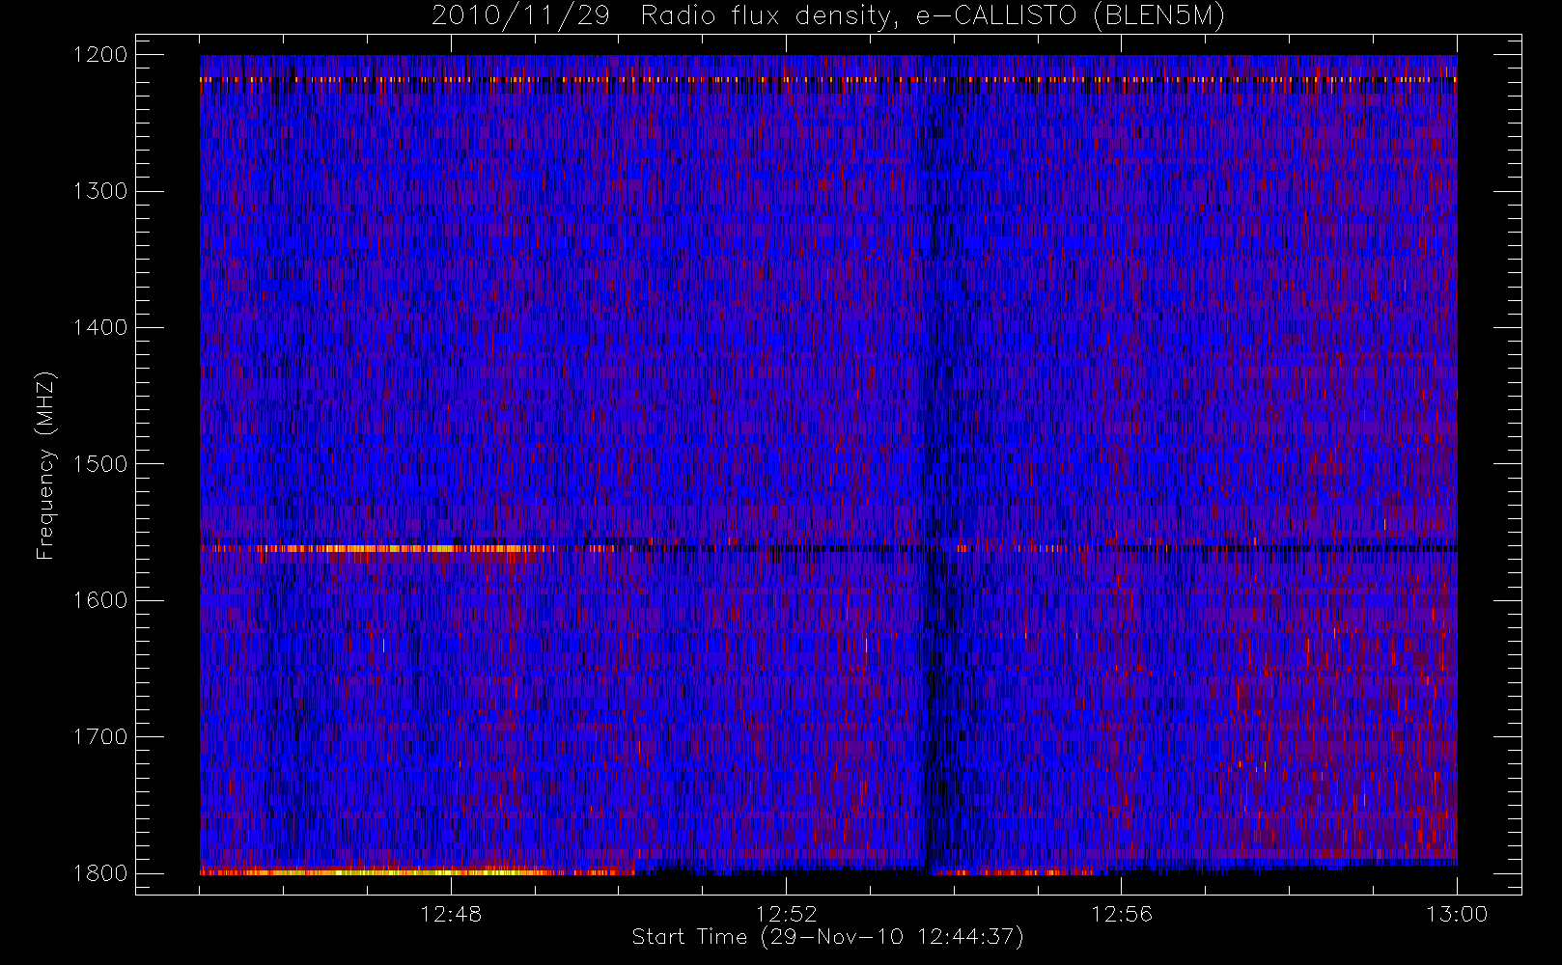Click the 12:52 time tick label

pyautogui.click(x=786, y=914)
